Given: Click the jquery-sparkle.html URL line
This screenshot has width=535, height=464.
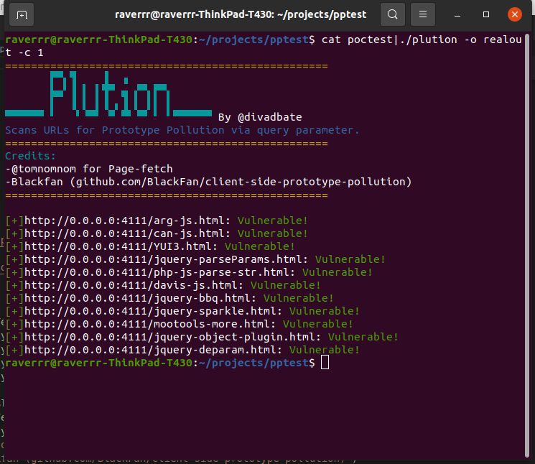Looking at the screenshot, I should [182, 311].
